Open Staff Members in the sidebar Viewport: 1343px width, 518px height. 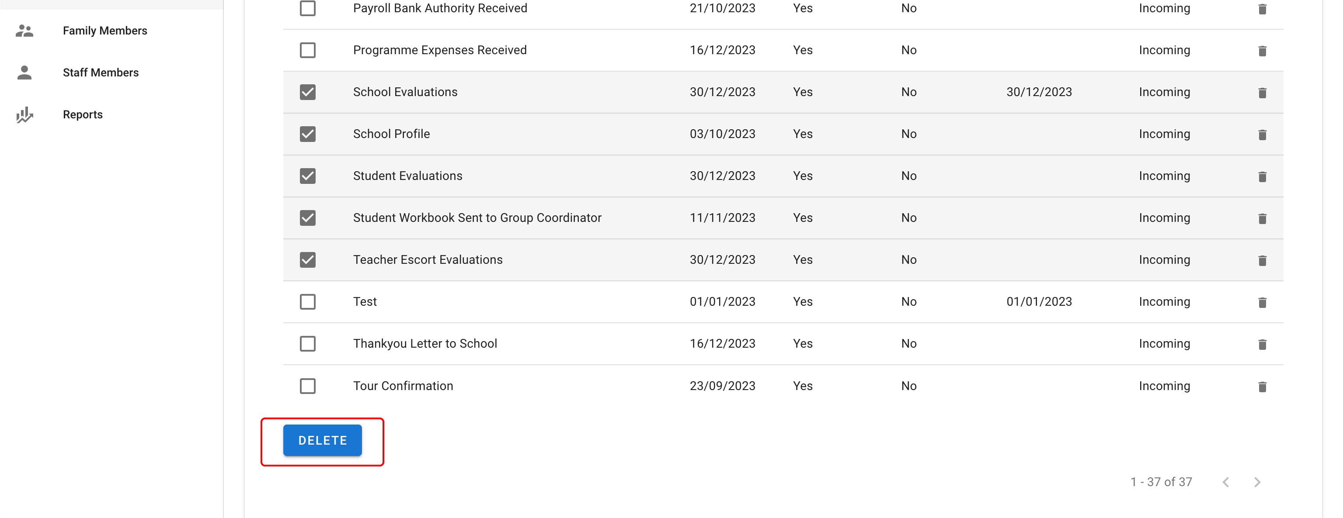pyautogui.click(x=101, y=73)
